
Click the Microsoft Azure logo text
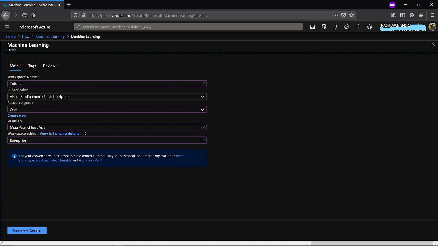(x=35, y=27)
